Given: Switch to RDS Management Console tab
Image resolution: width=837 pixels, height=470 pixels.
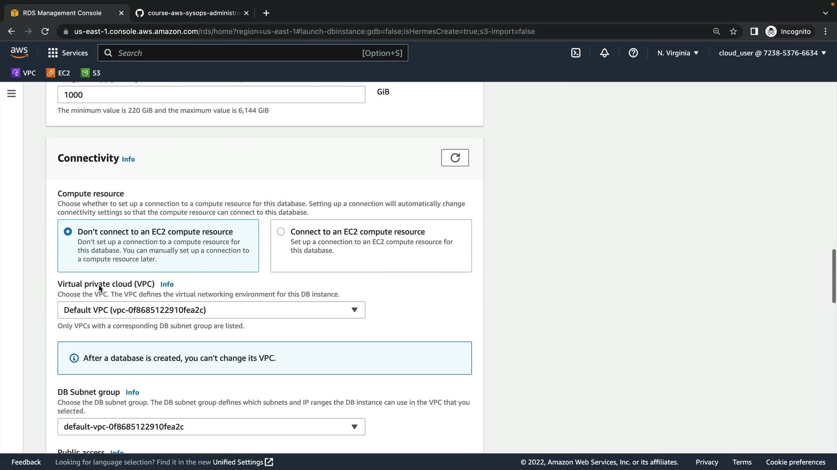Looking at the screenshot, I should point(62,13).
